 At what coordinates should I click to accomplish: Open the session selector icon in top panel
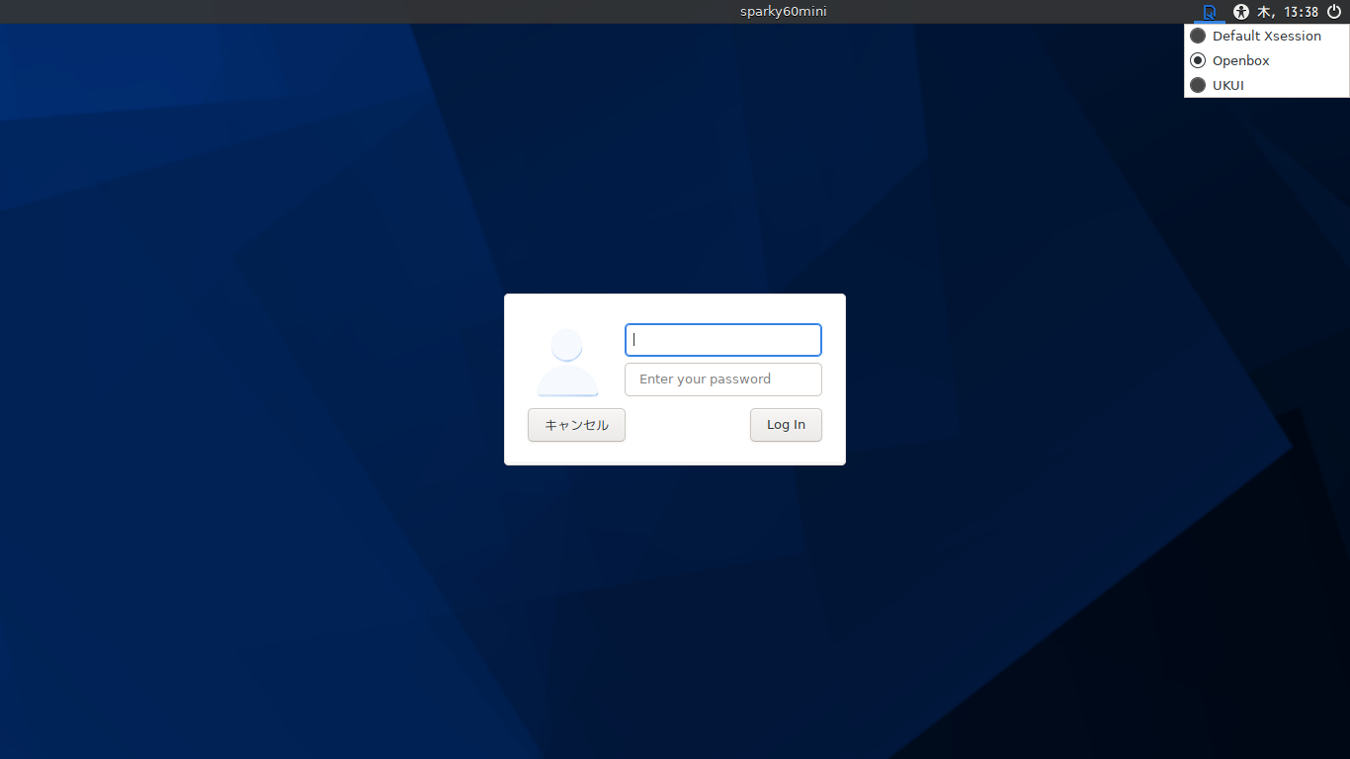[x=1209, y=12]
